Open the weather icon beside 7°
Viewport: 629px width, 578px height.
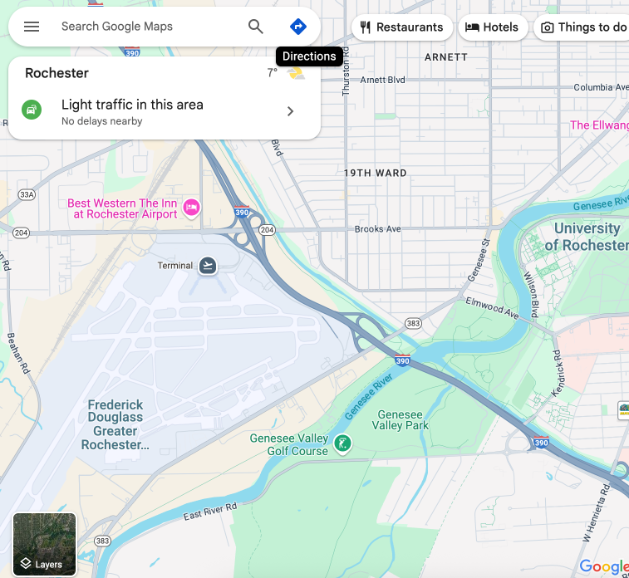coord(296,73)
